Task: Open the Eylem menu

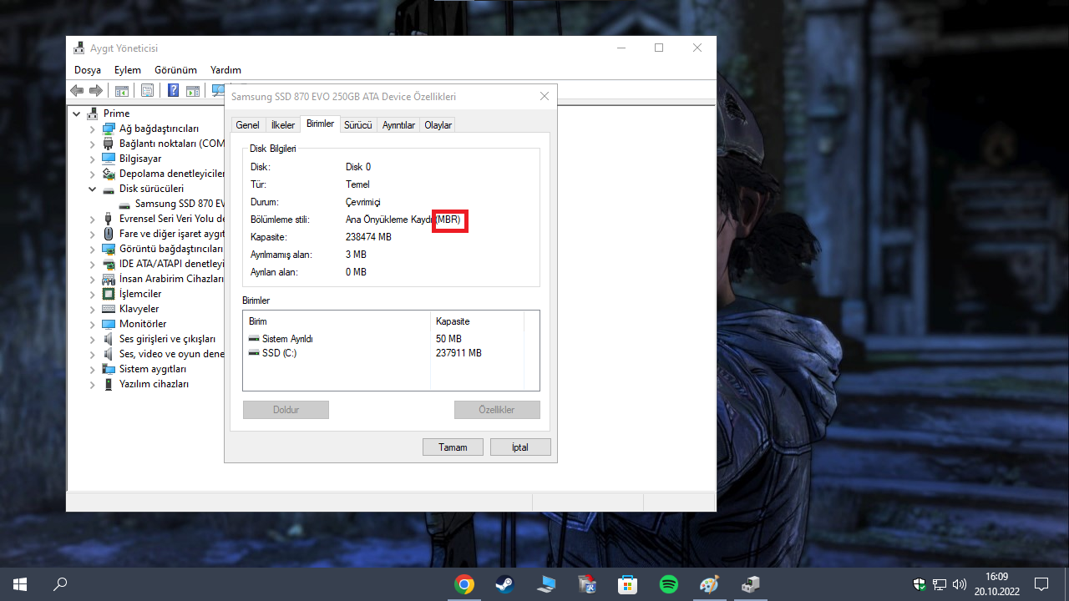Action: pos(128,70)
